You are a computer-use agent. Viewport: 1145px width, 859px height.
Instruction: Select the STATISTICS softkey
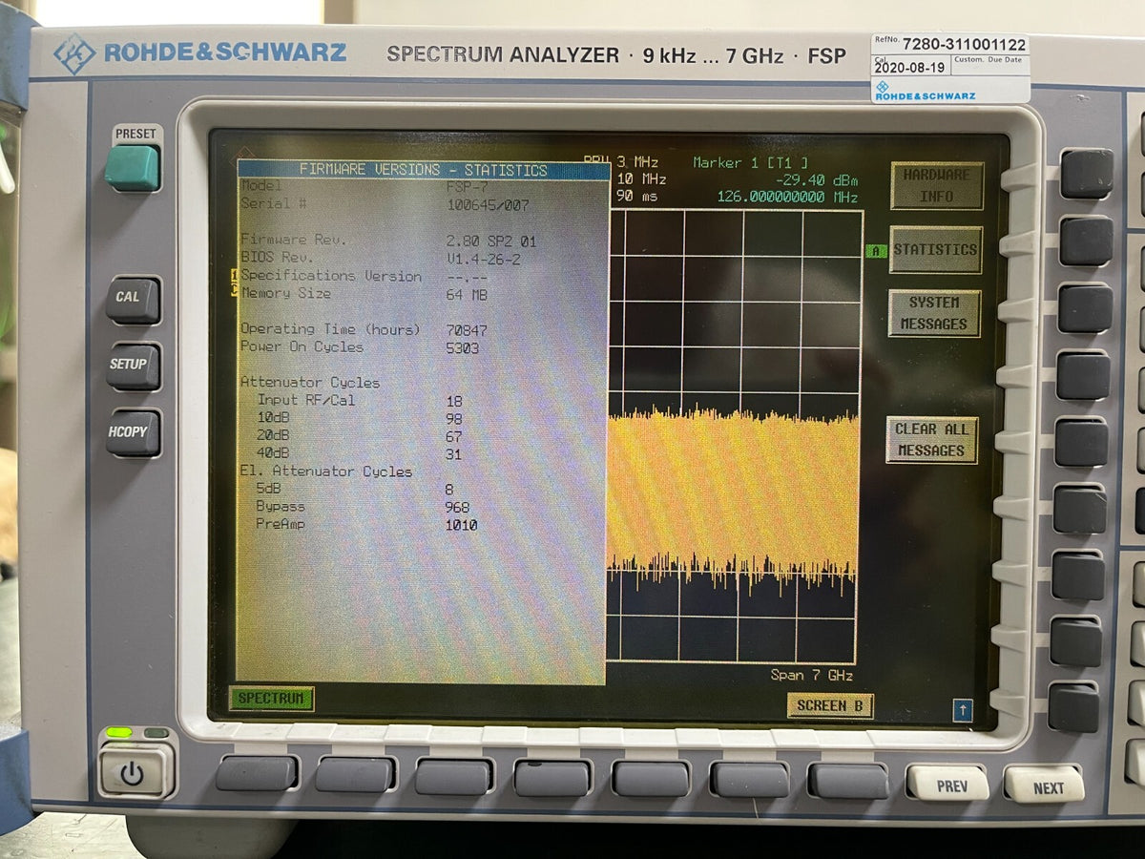[x=935, y=250]
